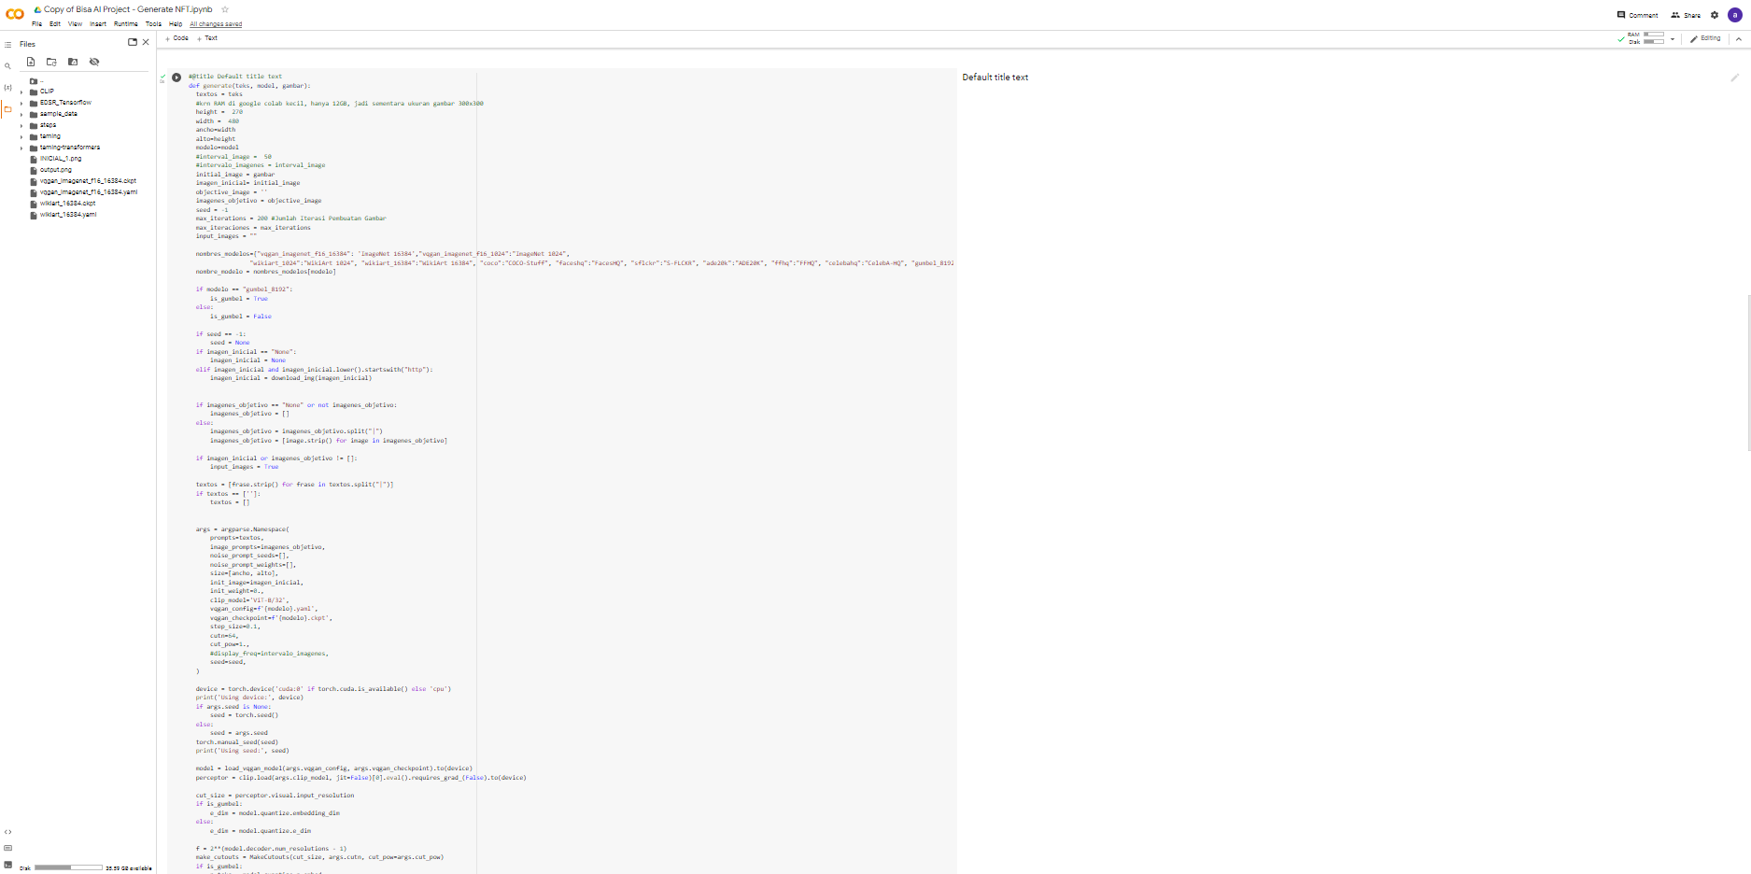The height and width of the screenshot is (874, 1751).
Task: Expand the CLIP folder
Action: tap(21, 92)
